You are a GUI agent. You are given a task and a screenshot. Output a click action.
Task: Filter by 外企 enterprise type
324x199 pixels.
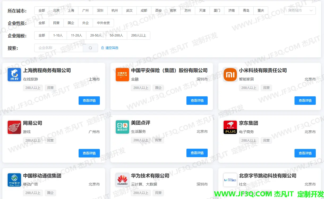[x=86, y=23]
